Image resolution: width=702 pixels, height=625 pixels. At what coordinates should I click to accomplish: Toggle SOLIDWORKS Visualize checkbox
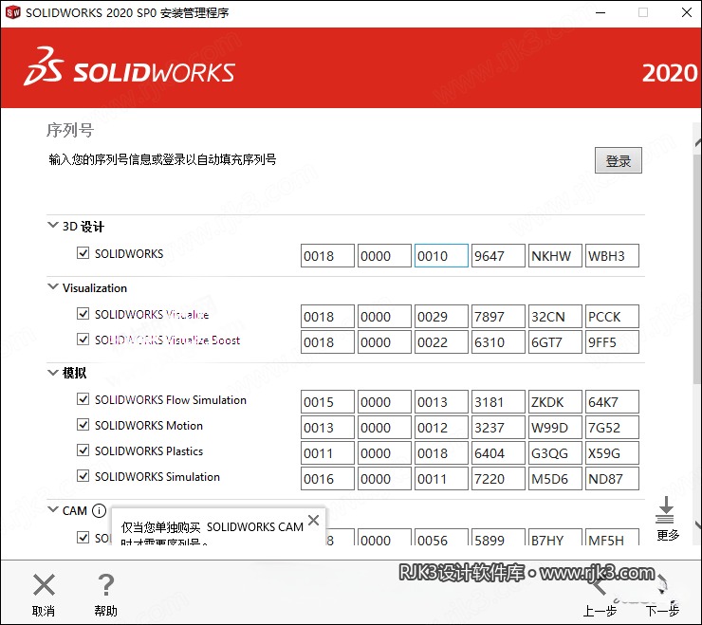[x=83, y=313]
